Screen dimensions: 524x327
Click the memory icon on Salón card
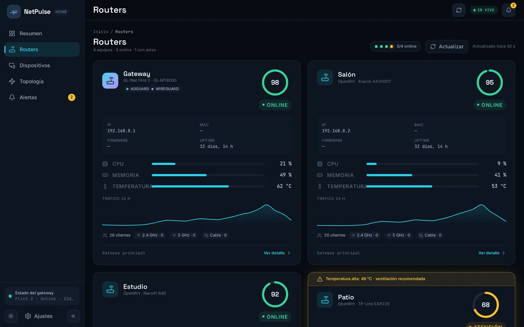(320, 175)
